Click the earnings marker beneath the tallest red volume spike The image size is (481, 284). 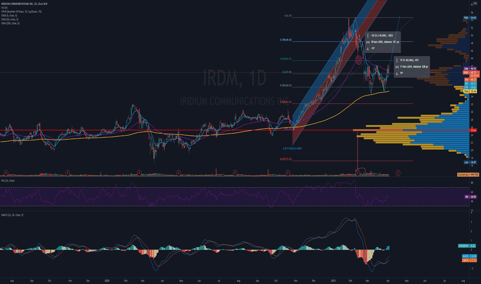(358, 173)
